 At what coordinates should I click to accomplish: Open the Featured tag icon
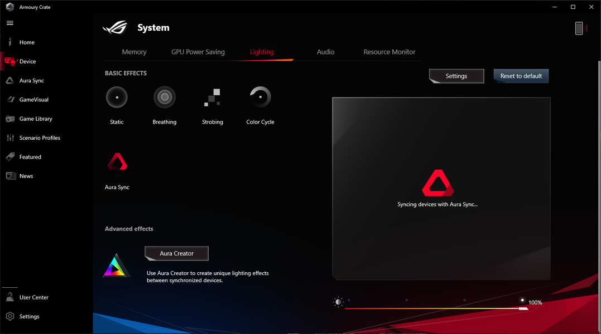point(11,156)
